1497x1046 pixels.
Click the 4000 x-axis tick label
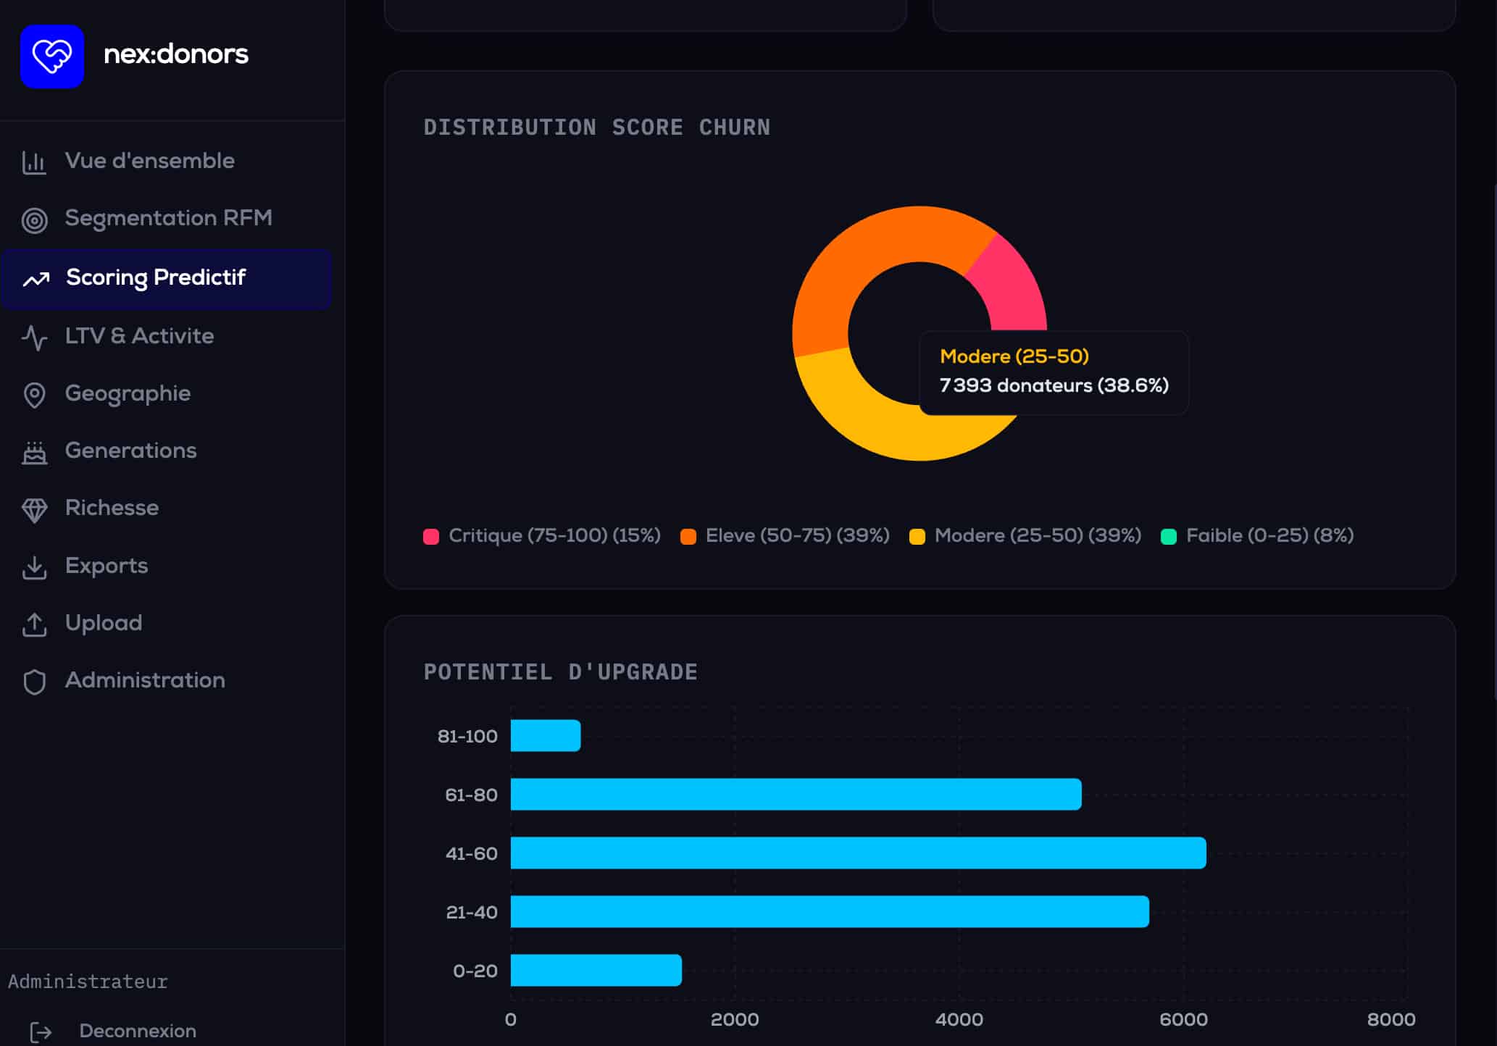[x=959, y=1020]
